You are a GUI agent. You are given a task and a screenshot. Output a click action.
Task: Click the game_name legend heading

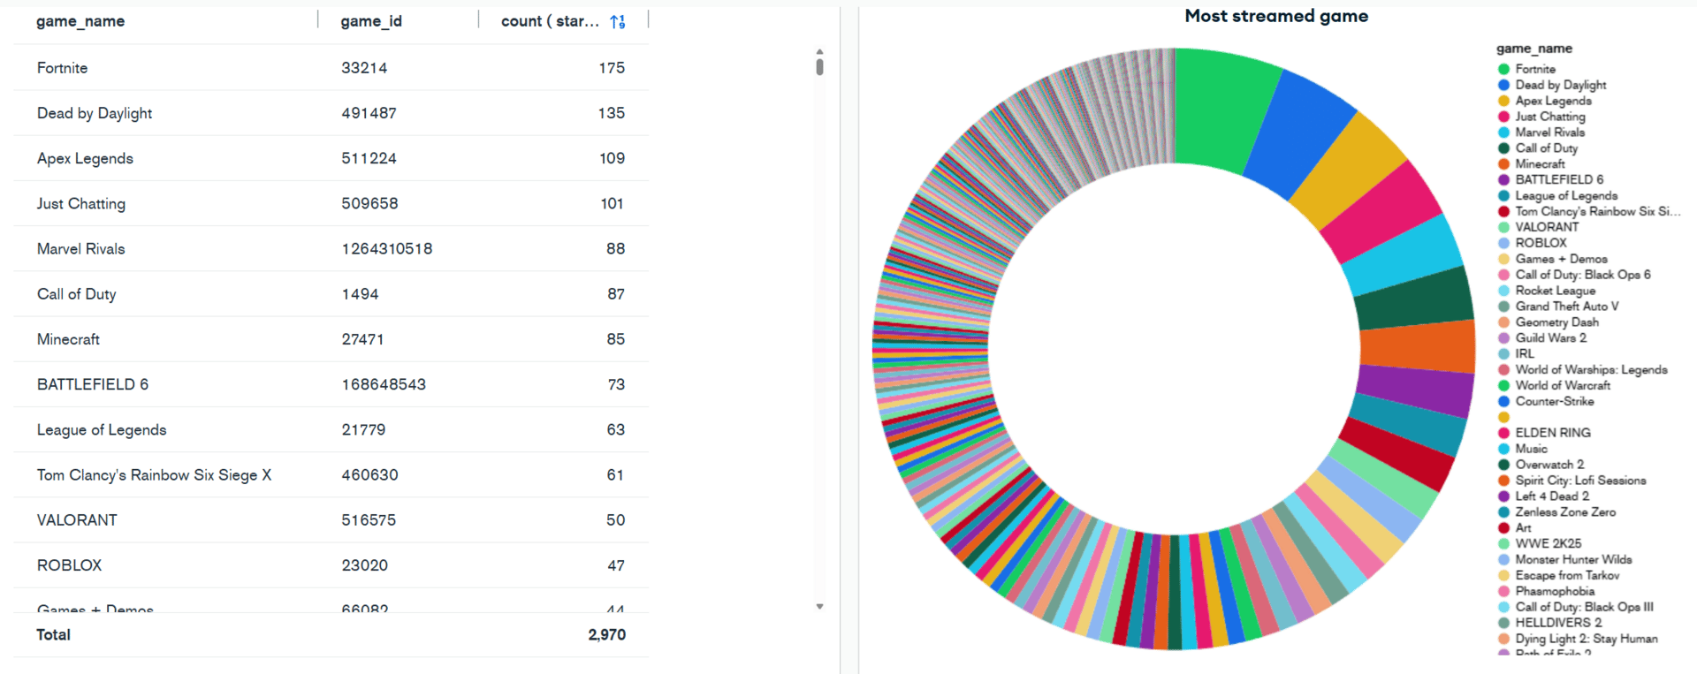point(1534,49)
